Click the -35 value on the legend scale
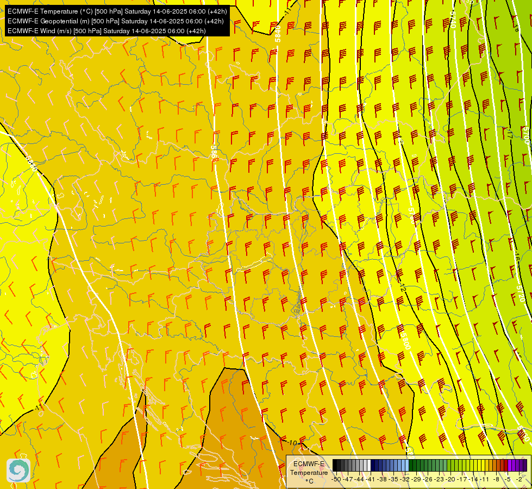This screenshot has height=489, width=532. (393, 479)
